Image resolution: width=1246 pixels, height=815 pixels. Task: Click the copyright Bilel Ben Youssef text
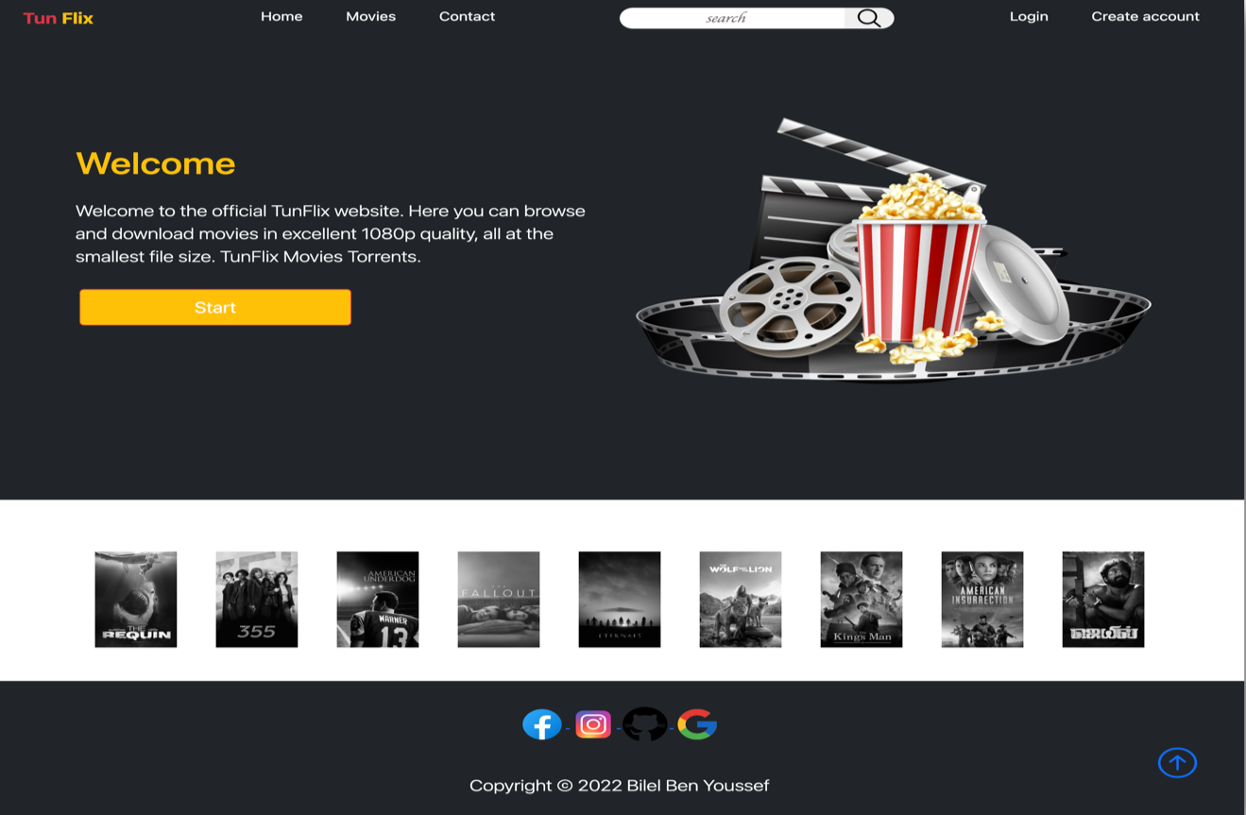(x=620, y=785)
